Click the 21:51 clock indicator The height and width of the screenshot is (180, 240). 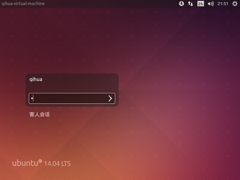point(223,4)
